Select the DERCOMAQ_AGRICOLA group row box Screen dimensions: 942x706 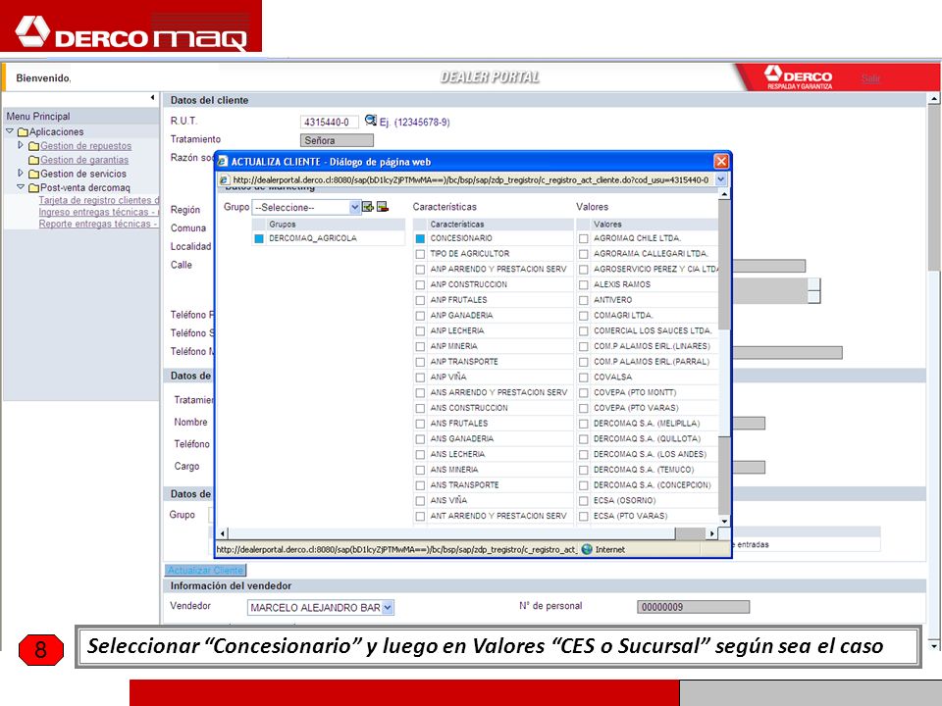tap(259, 238)
